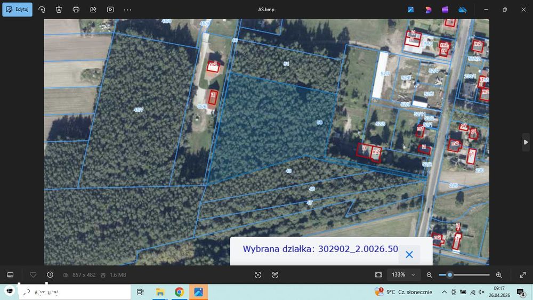
Task: Open the network Wi-Fi tray icon
Action: pos(473,292)
